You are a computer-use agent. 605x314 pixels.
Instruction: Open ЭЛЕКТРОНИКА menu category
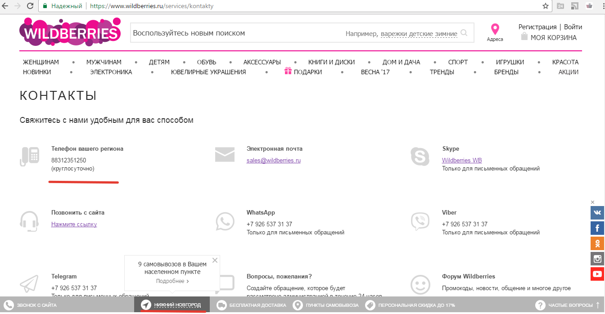111,72
